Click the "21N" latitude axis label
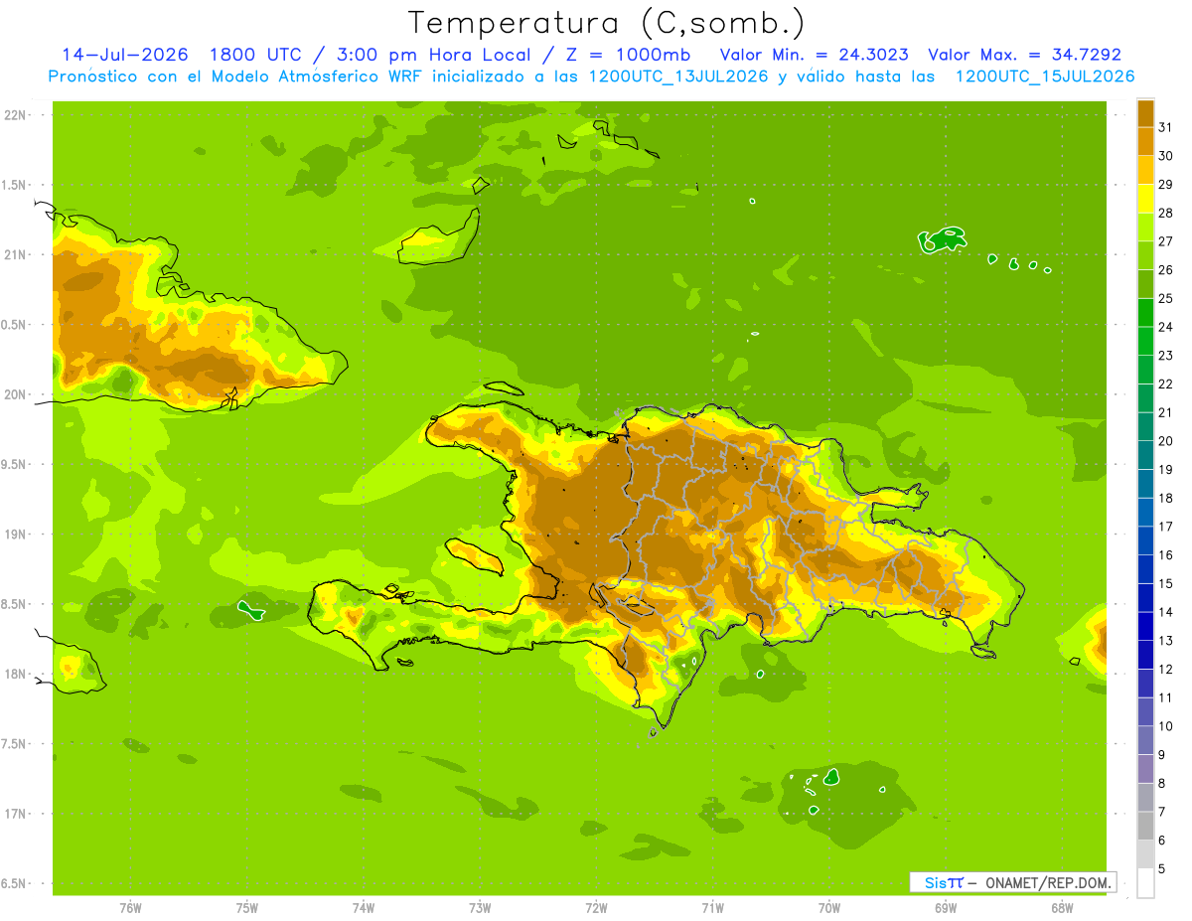Viewport: 1192px width, 921px height. coord(15,255)
